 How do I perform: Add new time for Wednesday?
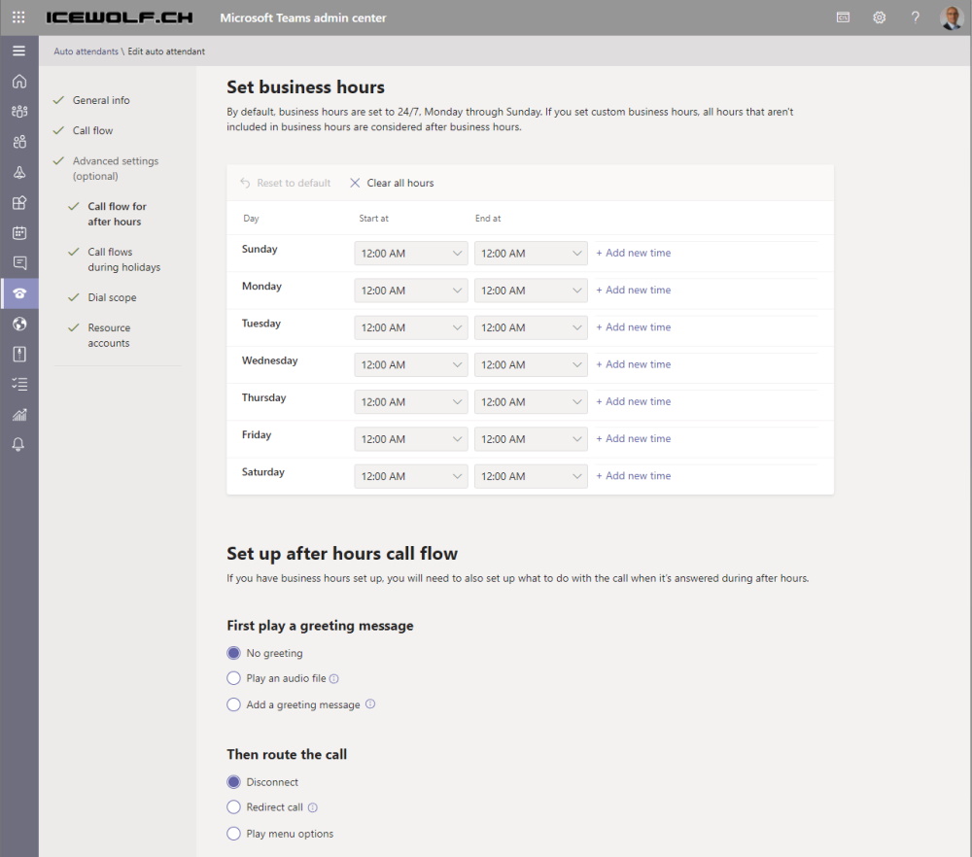click(x=633, y=364)
